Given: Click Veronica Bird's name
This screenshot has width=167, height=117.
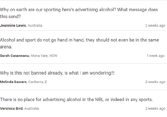Looking at the screenshot, I should pyautogui.click(x=11, y=109).
